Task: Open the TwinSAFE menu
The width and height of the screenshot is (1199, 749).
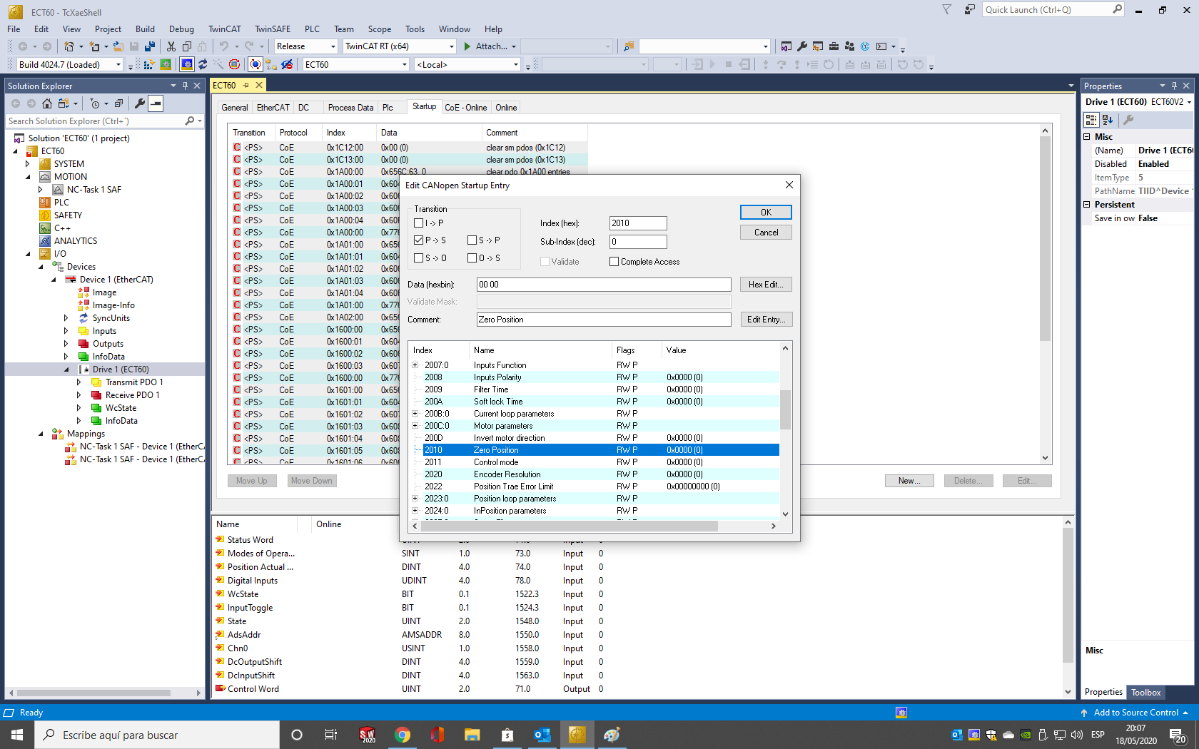Action: (273, 29)
